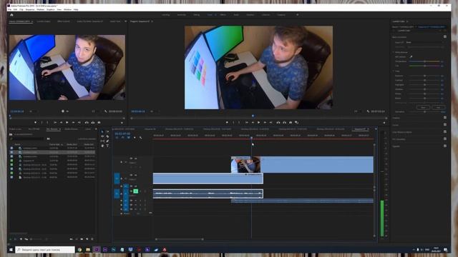Image resolution: width=458 pixels, height=257 pixels.
Task: Open the Home screen icon
Action: (11, 15)
